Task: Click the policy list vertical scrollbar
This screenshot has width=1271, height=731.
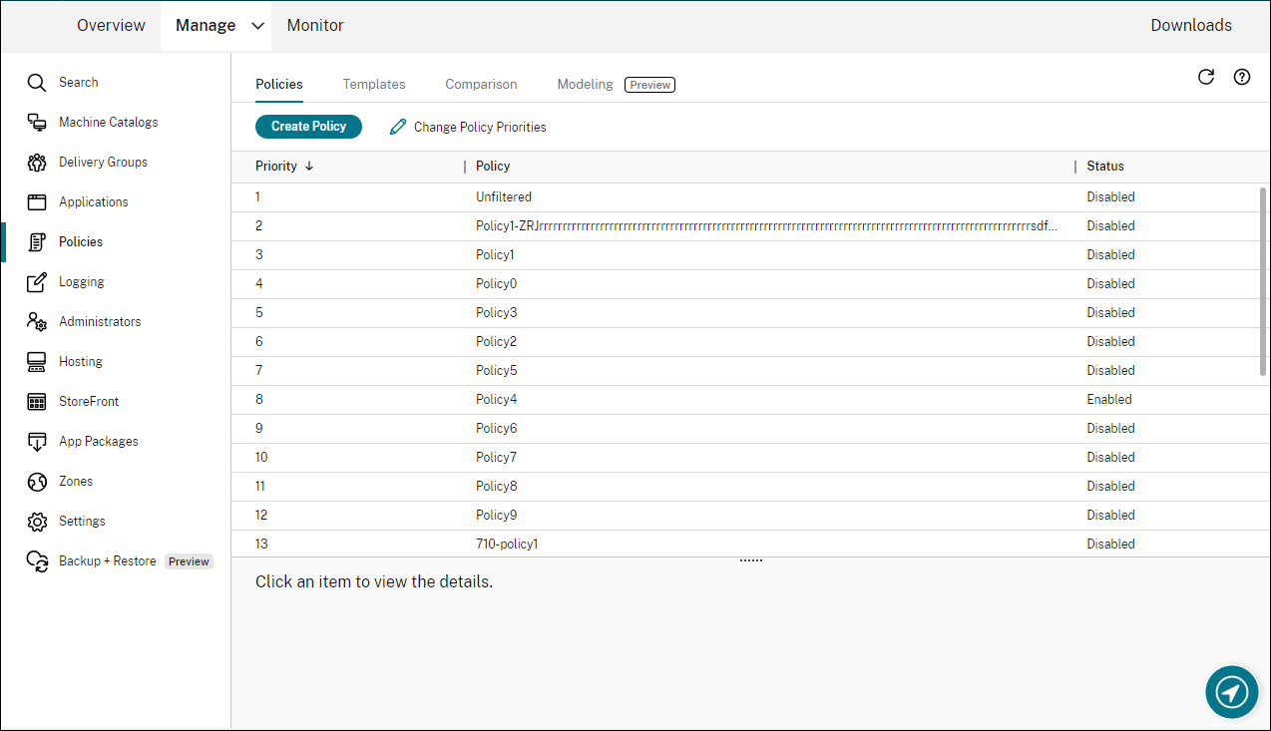Action: tap(1264, 279)
